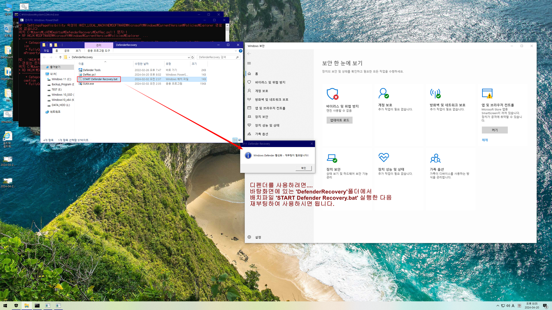Open the family options tile icon
This screenshot has height=310, width=552.
(435, 158)
